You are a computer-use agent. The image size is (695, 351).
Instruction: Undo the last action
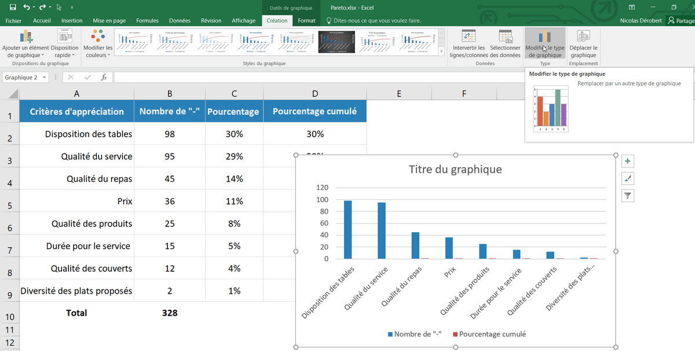point(26,7)
